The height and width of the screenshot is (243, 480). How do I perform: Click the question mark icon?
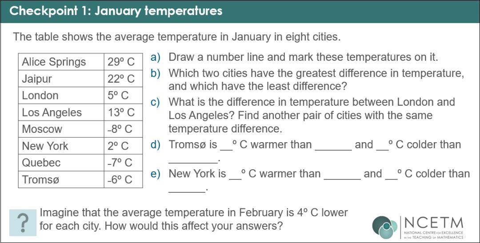coord(23,223)
